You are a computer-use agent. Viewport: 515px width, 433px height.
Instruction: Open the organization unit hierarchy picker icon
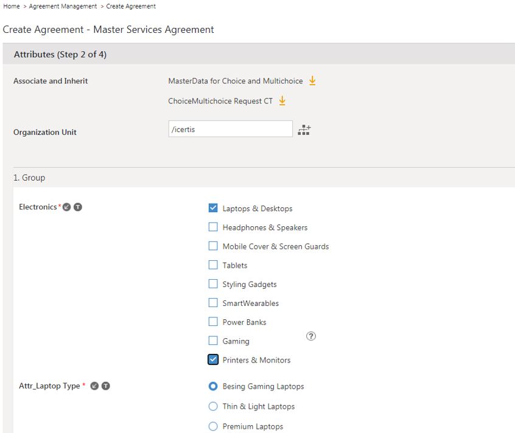[304, 130]
